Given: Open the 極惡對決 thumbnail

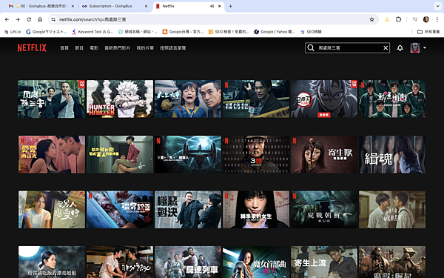Looking at the screenshot, I should click(x=188, y=209).
